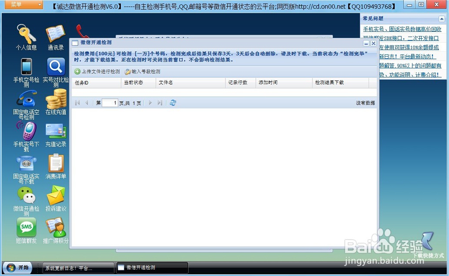Open 固定电话实号下载 icon
The width and height of the screenshot is (449, 276).
point(26,164)
